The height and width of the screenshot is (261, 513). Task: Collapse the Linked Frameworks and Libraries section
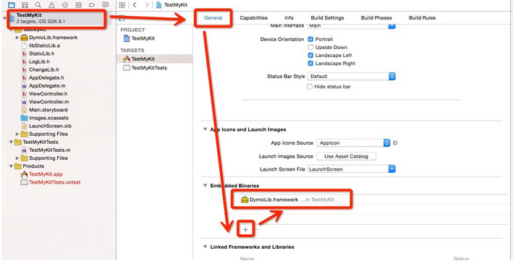coord(205,247)
